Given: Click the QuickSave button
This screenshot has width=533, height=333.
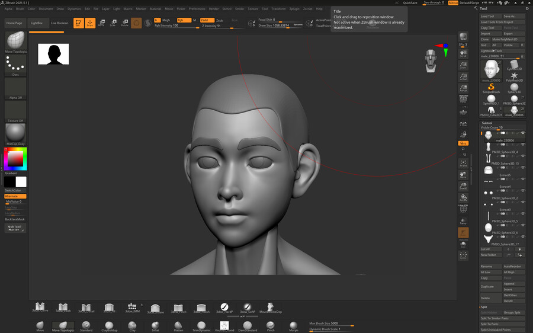Looking at the screenshot, I should (x=410, y=3).
